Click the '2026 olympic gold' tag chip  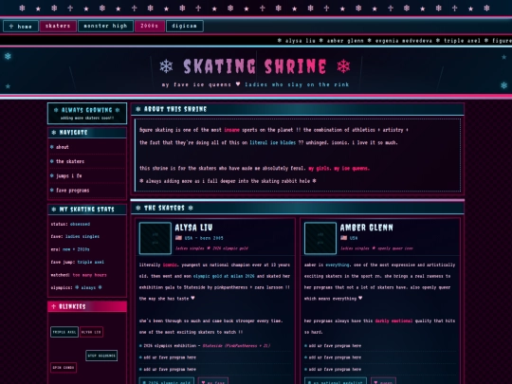tap(167, 381)
